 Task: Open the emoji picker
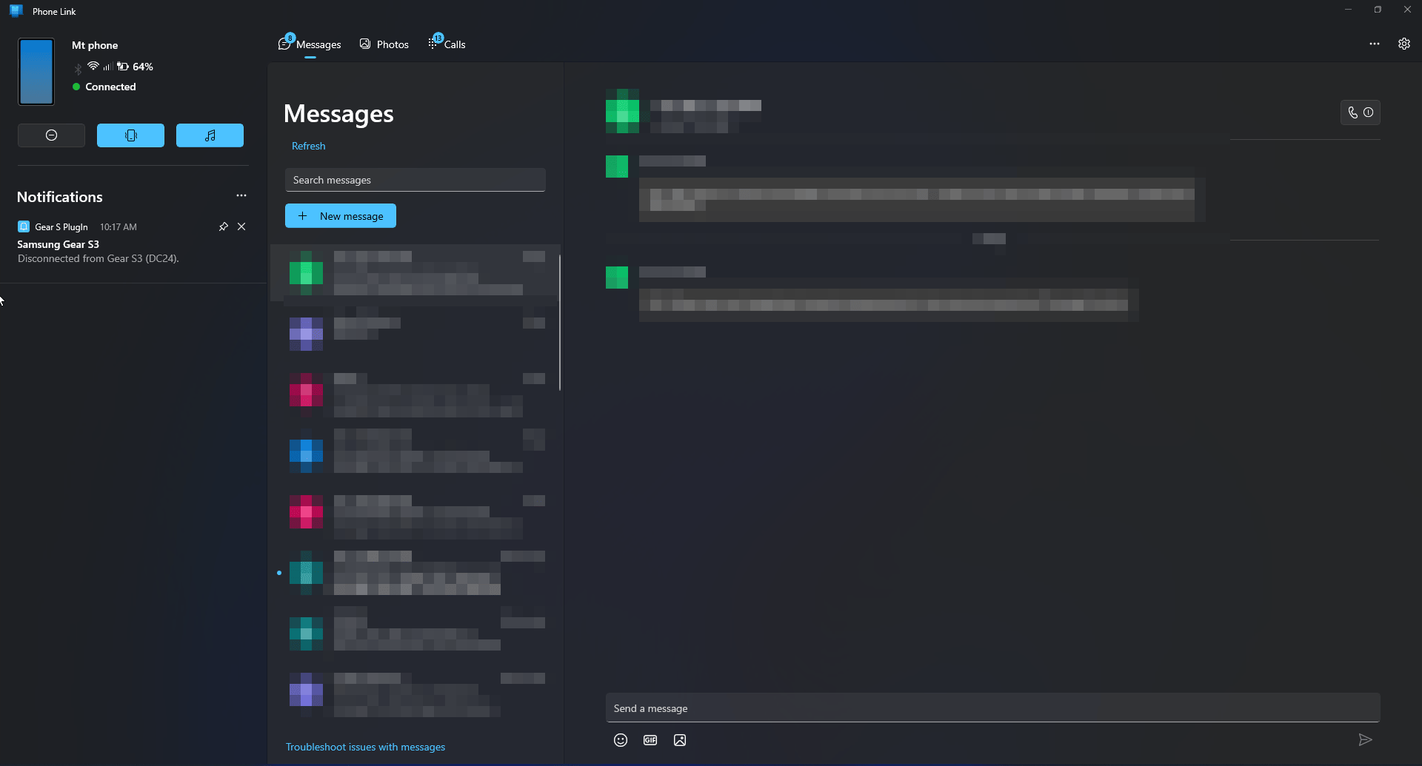pos(621,740)
